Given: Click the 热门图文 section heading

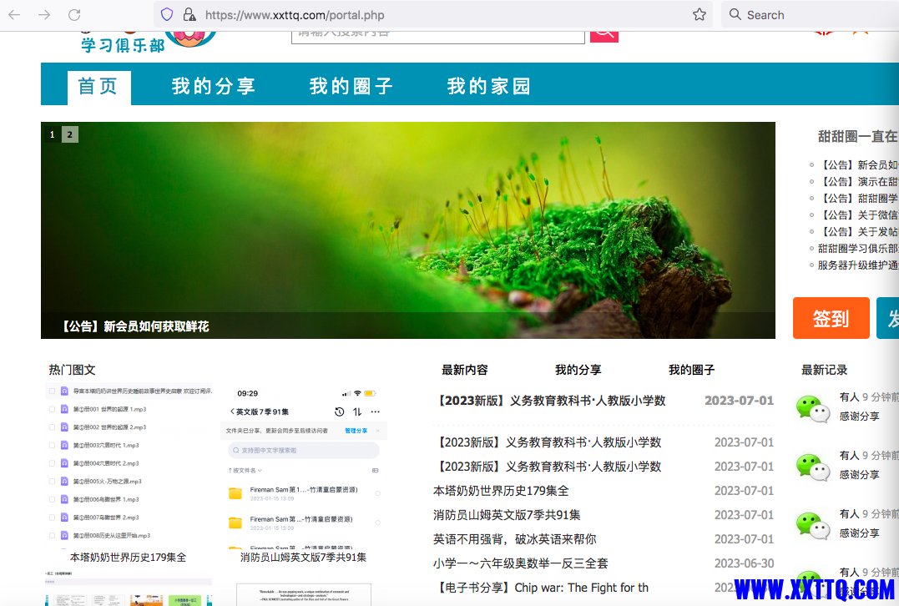Looking at the screenshot, I should (73, 370).
